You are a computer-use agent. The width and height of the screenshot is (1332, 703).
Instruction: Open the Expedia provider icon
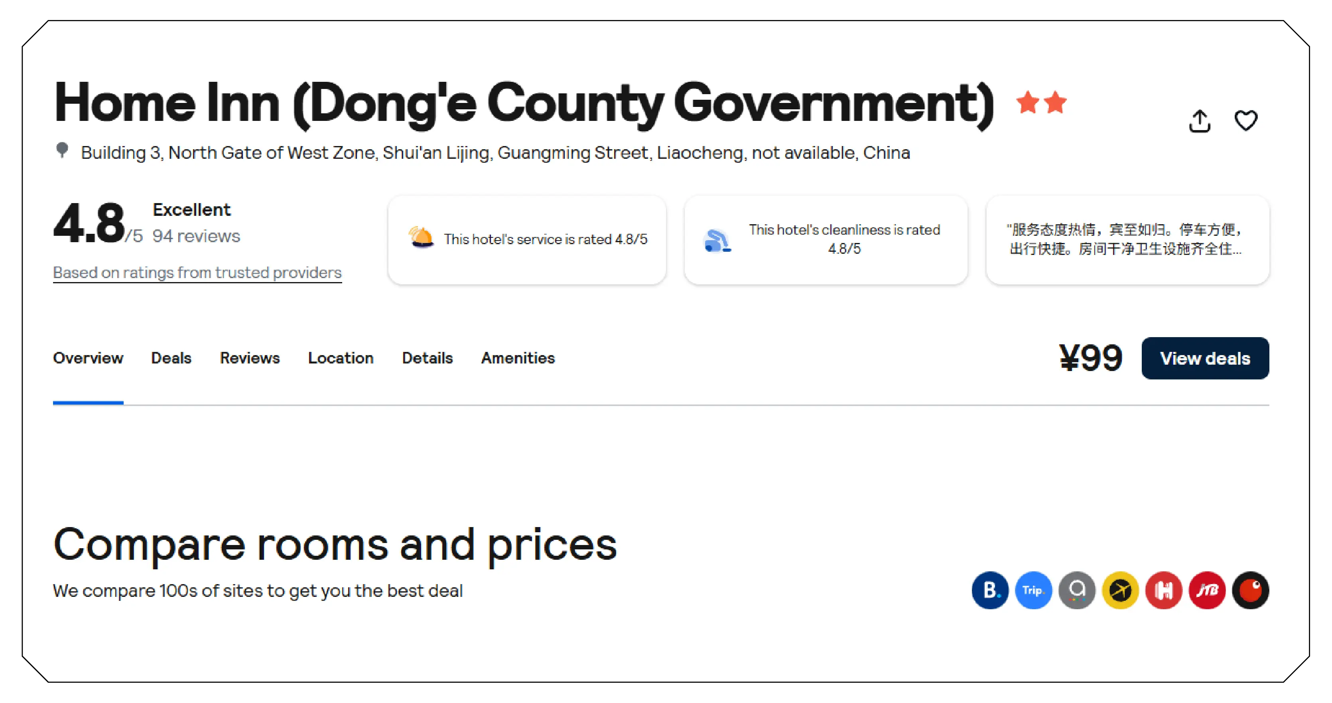[x=1121, y=590]
